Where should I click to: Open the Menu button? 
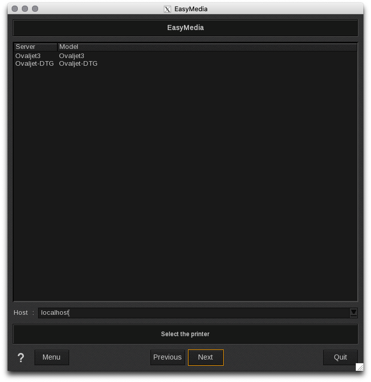click(x=51, y=358)
